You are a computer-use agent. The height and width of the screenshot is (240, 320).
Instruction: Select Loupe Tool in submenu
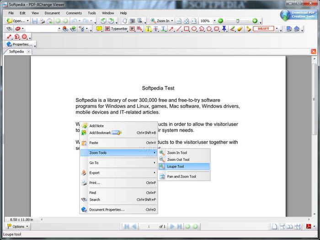pos(184,166)
